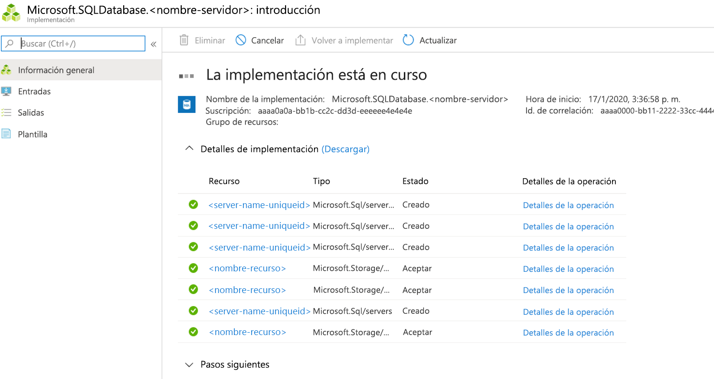The image size is (714, 379).
Task: Click the Eliminar trash can button
Action: pyautogui.click(x=202, y=41)
